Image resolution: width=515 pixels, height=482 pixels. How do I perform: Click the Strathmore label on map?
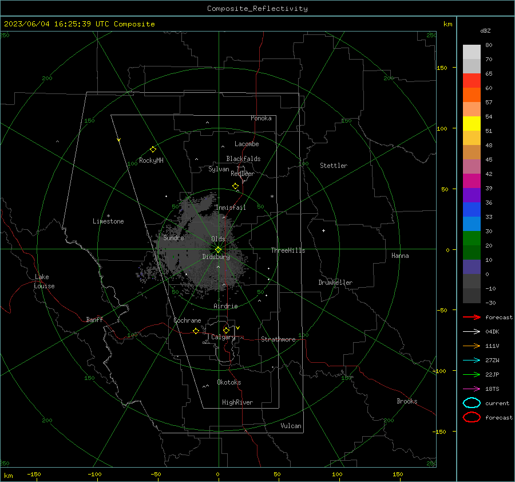[278, 339]
